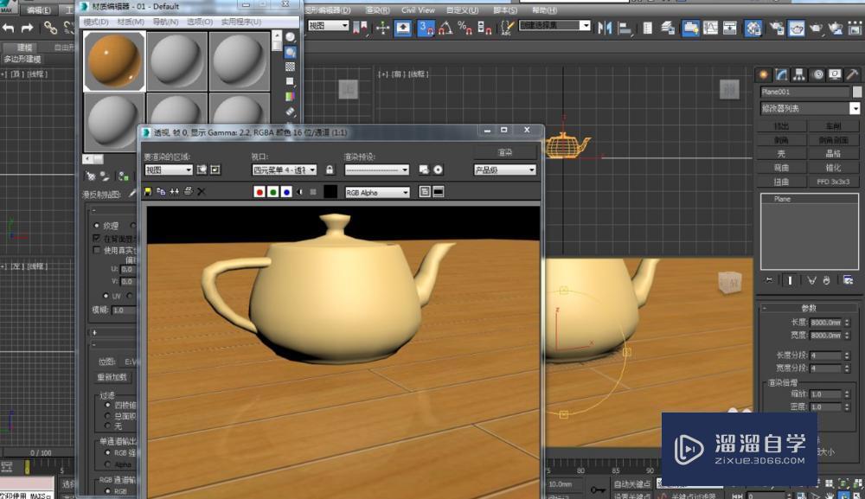Save the rendered image to a file
Screen dimensions: 865x499
coord(149,191)
